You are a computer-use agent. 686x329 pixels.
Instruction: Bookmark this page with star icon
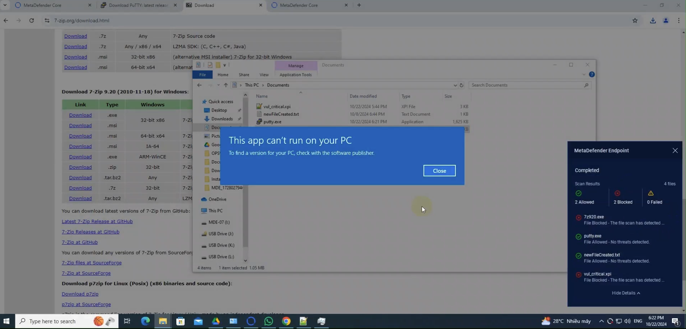click(635, 20)
